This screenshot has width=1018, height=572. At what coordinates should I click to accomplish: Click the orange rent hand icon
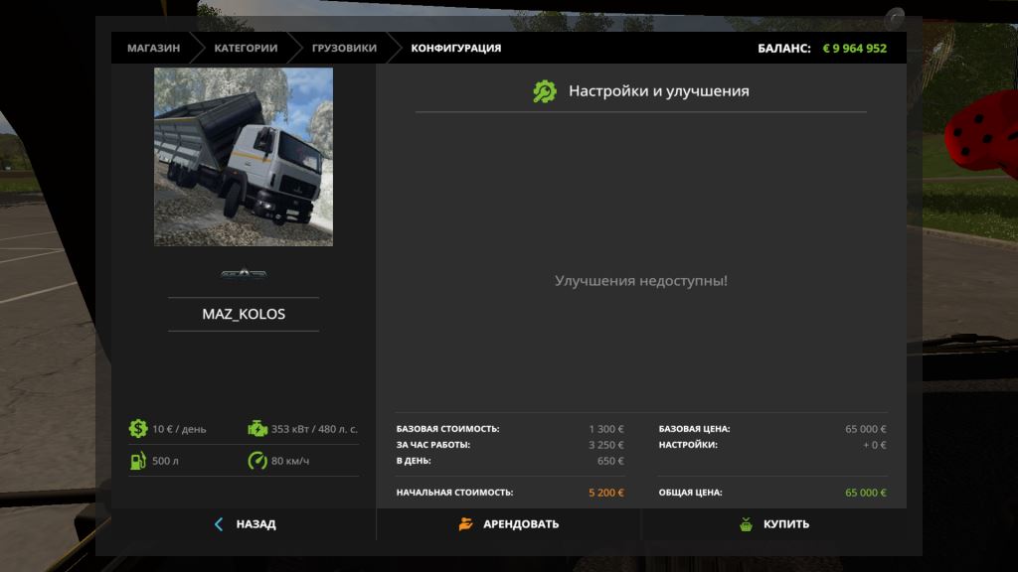coord(466,524)
